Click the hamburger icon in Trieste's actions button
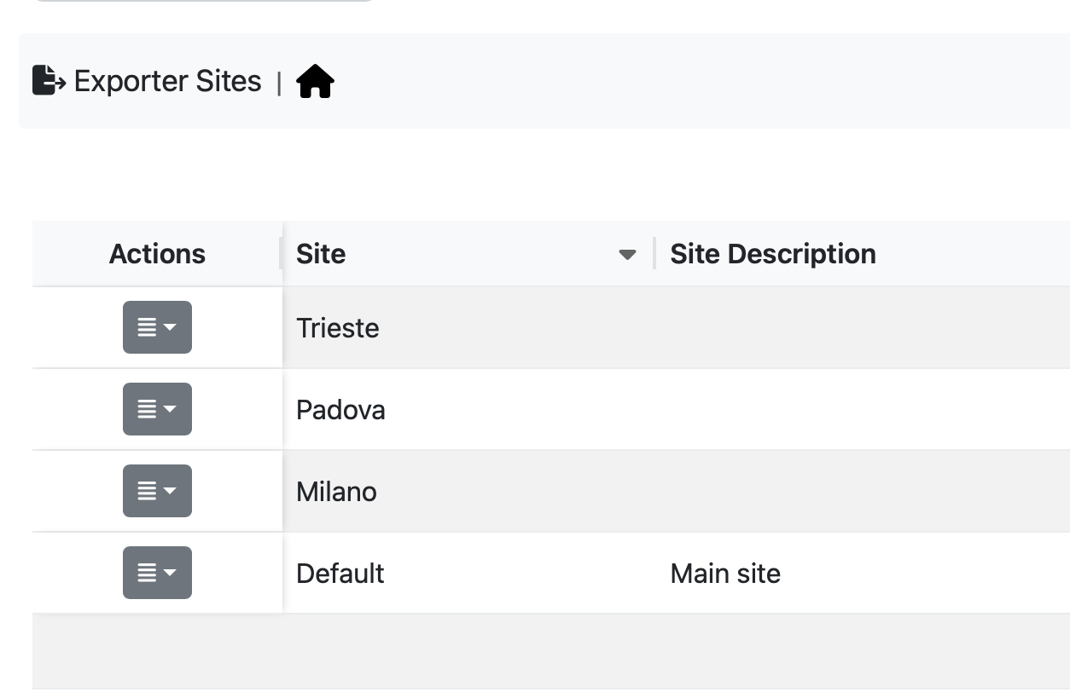 pyautogui.click(x=148, y=327)
